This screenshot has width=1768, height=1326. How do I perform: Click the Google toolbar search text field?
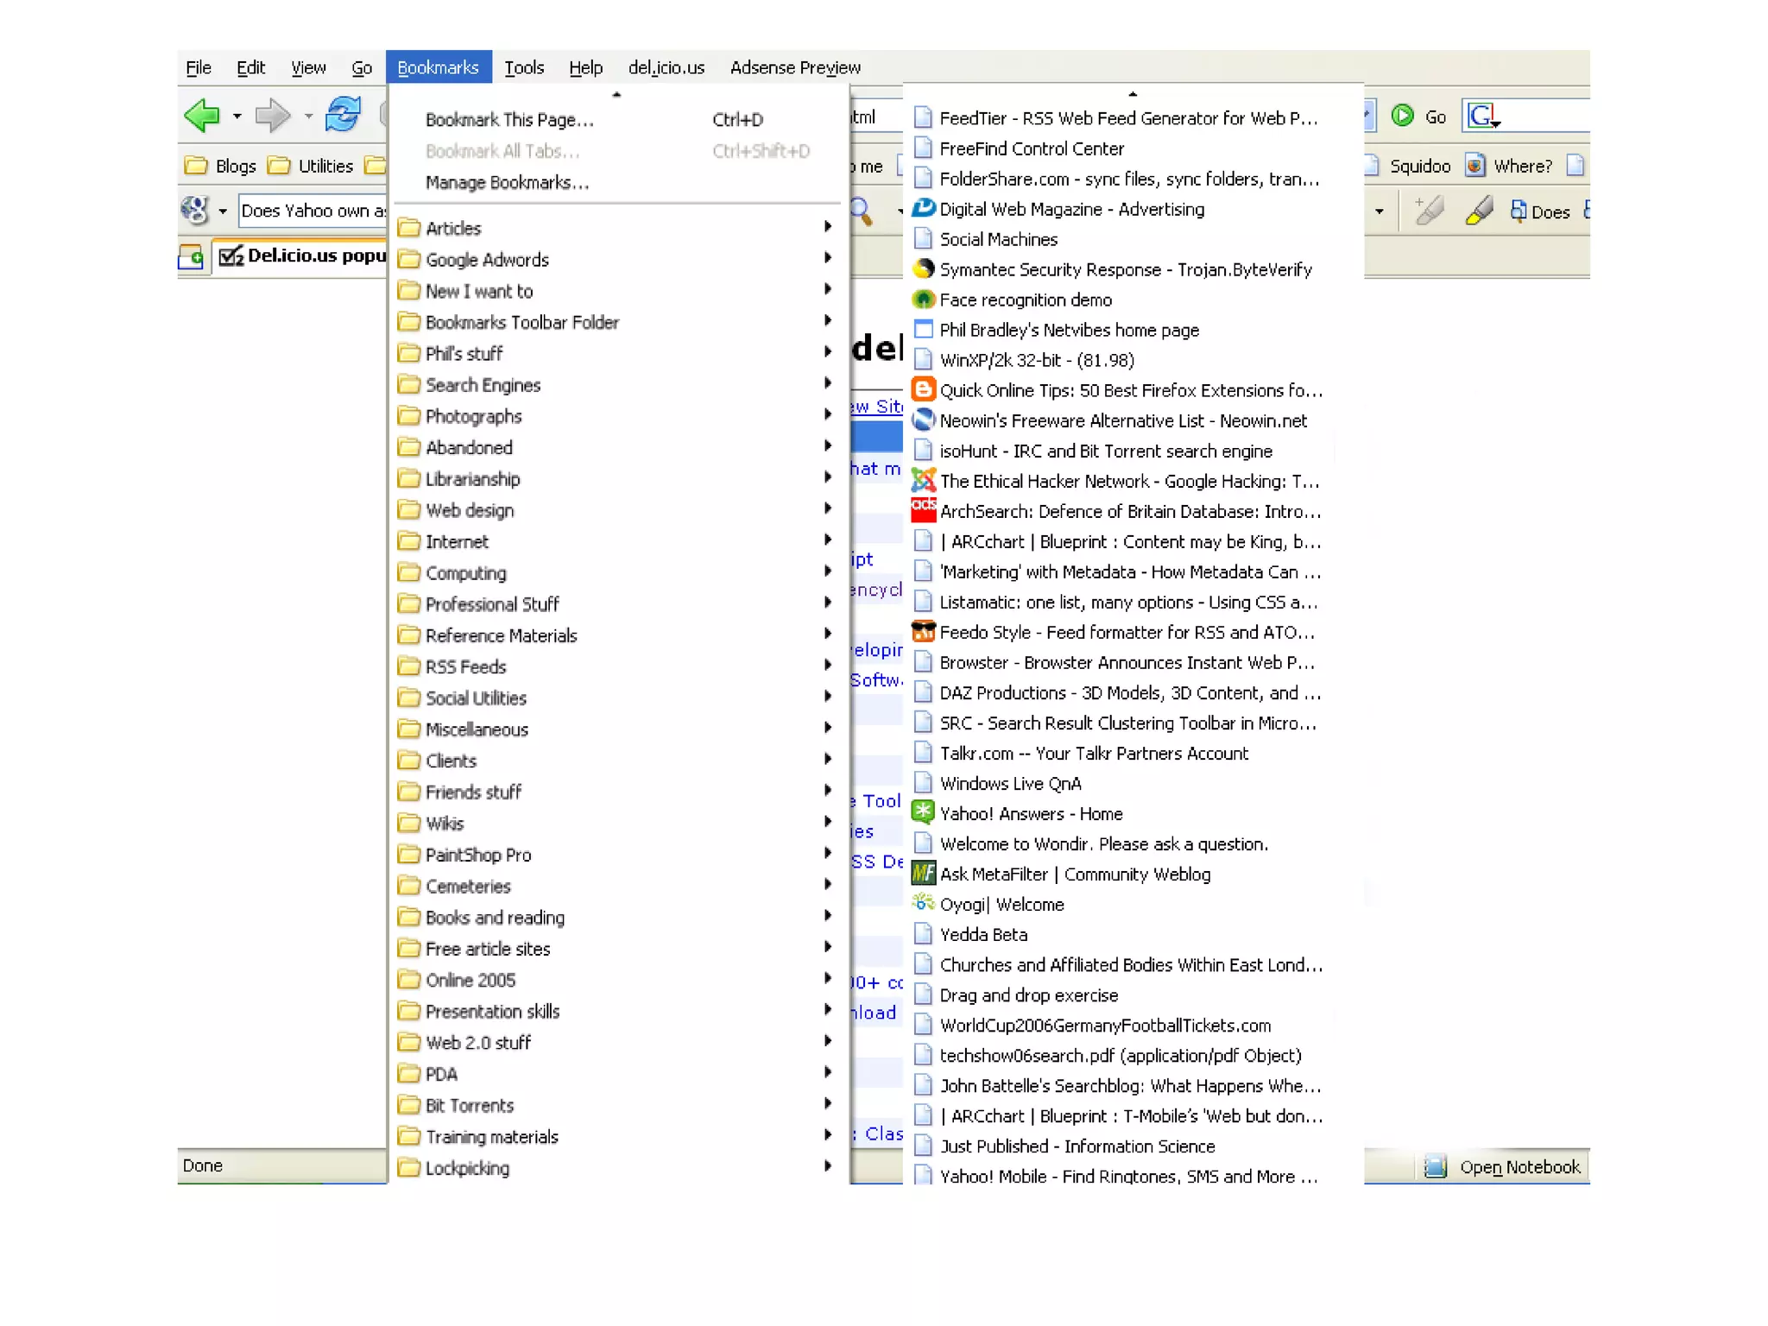pos(313,211)
